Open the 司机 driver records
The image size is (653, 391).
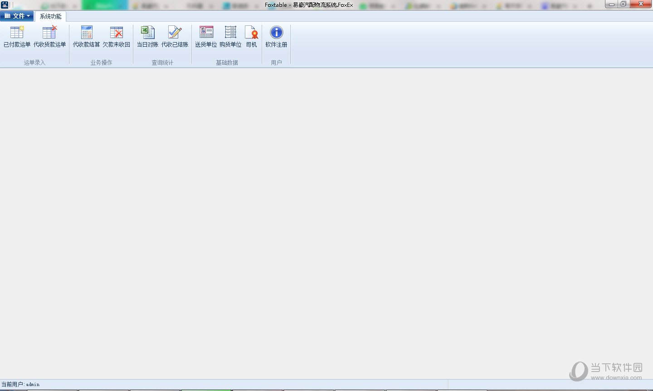click(x=251, y=37)
